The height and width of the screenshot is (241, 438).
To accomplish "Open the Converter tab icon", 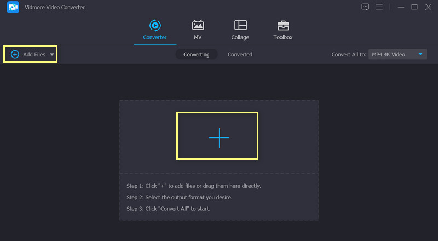I will click(x=155, y=25).
